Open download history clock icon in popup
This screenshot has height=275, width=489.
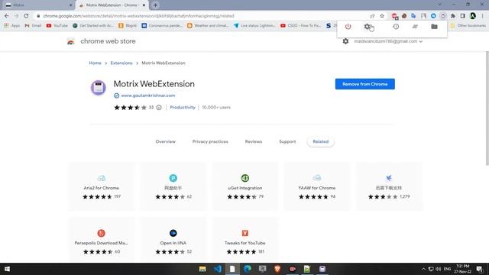tap(396, 27)
